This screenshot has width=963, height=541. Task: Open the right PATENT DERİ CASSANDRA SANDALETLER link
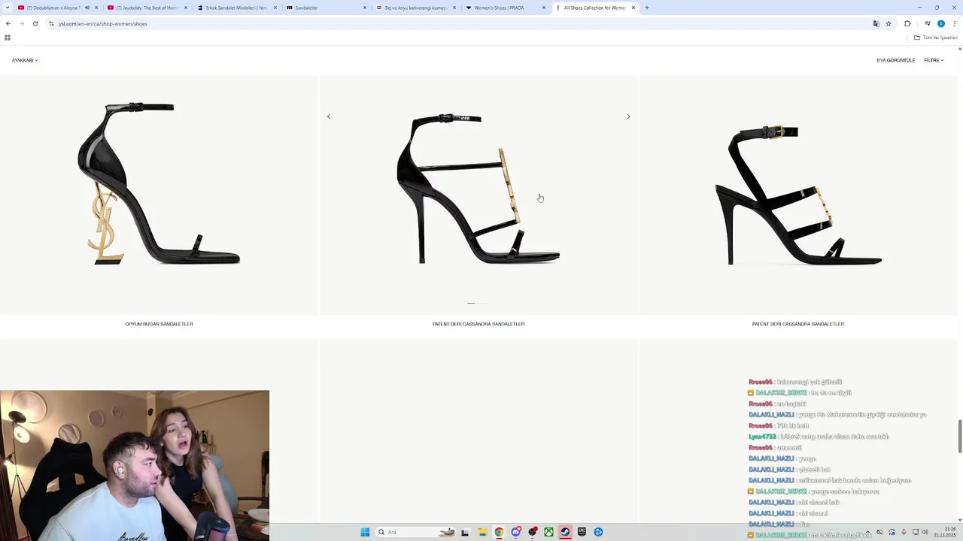[798, 324]
